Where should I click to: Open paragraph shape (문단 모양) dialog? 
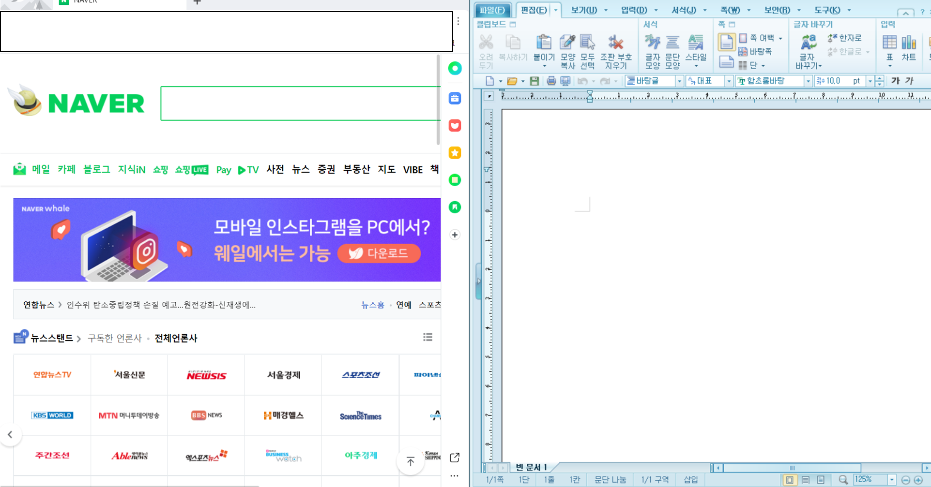[x=672, y=43]
